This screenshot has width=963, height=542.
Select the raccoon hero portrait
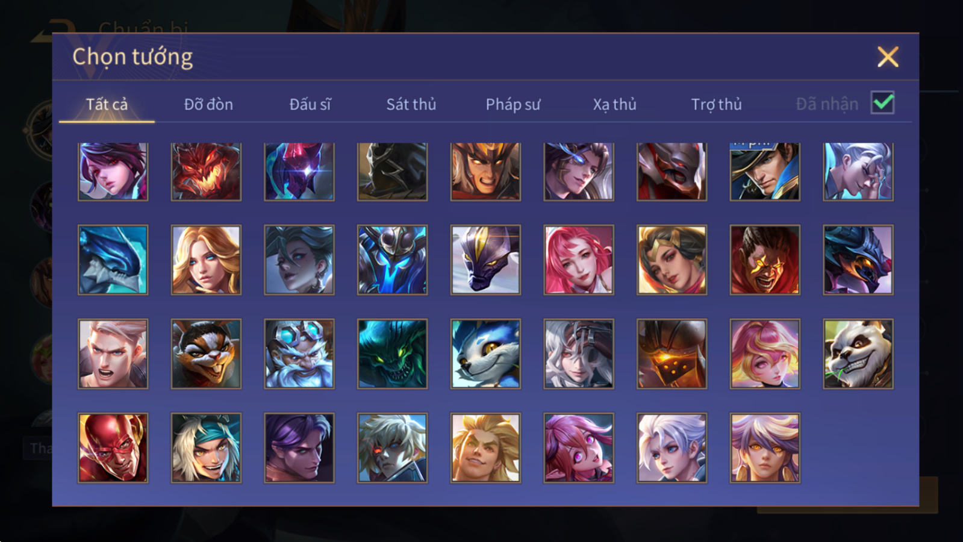(206, 354)
